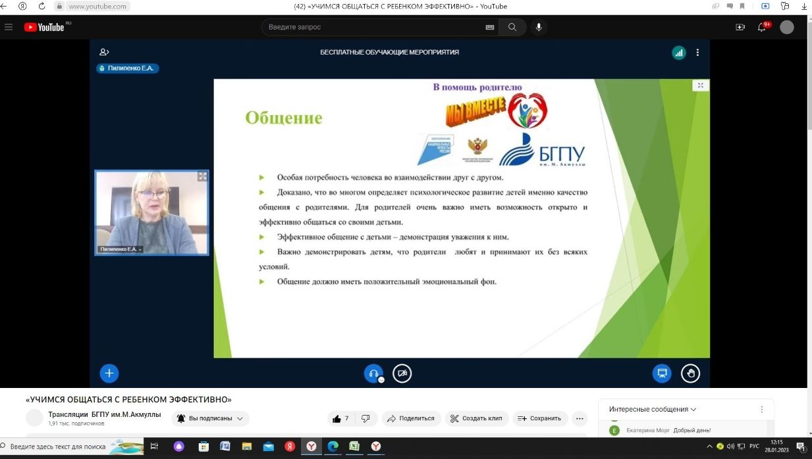This screenshot has height=459, width=812.
Task: Click the YouTube logo to go home
Action: (x=46, y=27)
